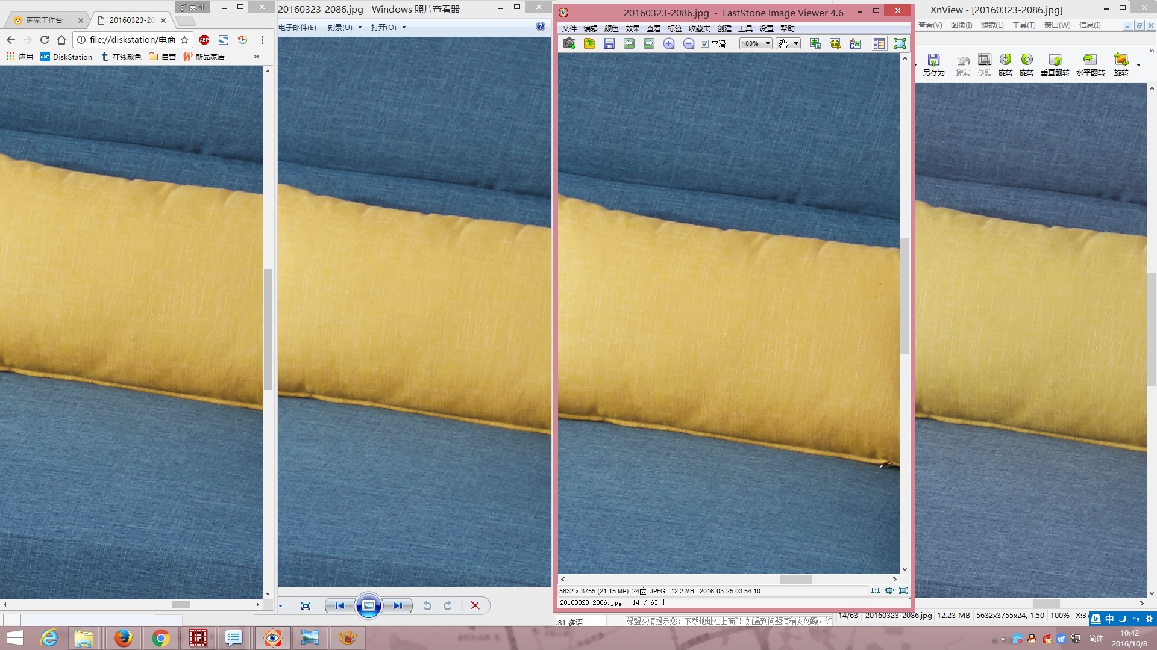Image resolution: width=1157 pixels, height=650 pixels.
Task: Click FastStone save (floppy) icon
Action: click(x=609, y=43)
